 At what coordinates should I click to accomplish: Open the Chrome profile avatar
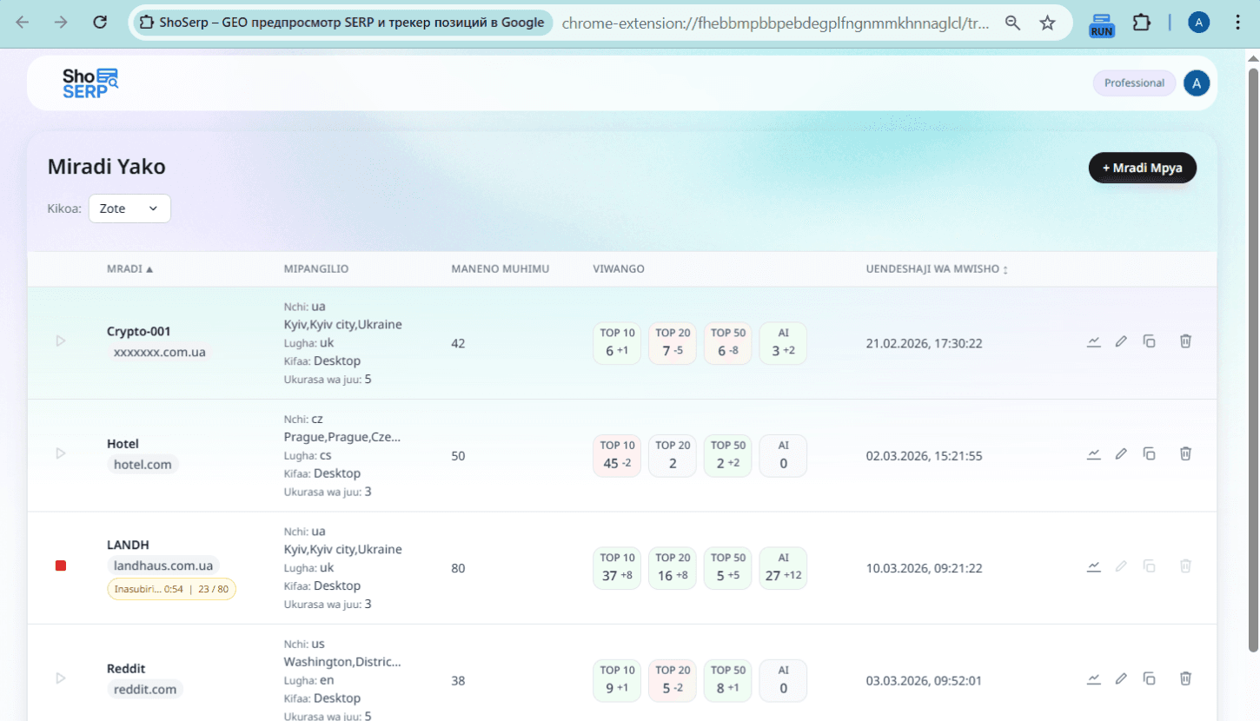[1199, 23]
